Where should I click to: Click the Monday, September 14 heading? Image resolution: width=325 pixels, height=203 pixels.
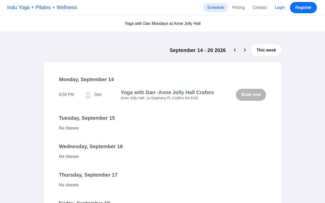point(86,80)
